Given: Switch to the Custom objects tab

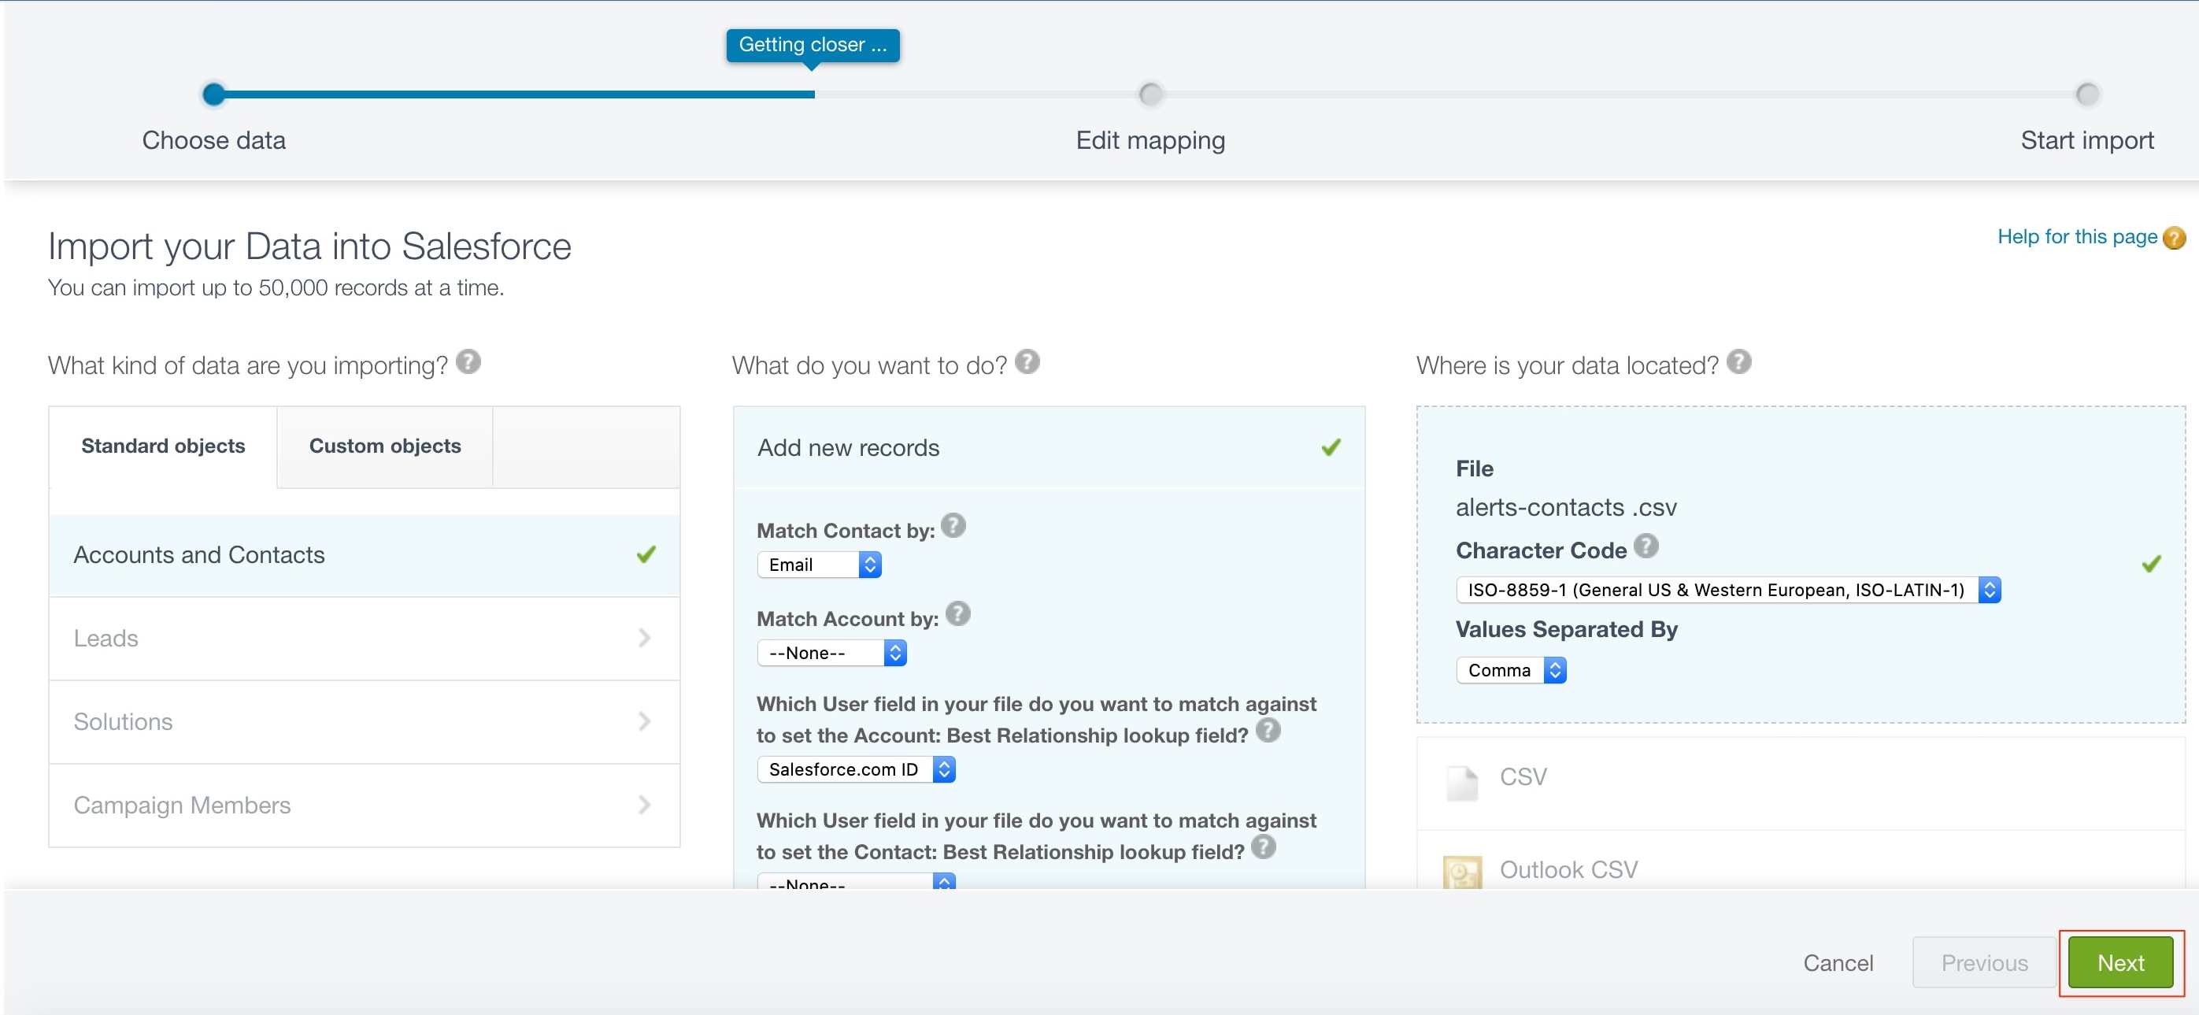Looking at the screenshot, I should (385, 446).
